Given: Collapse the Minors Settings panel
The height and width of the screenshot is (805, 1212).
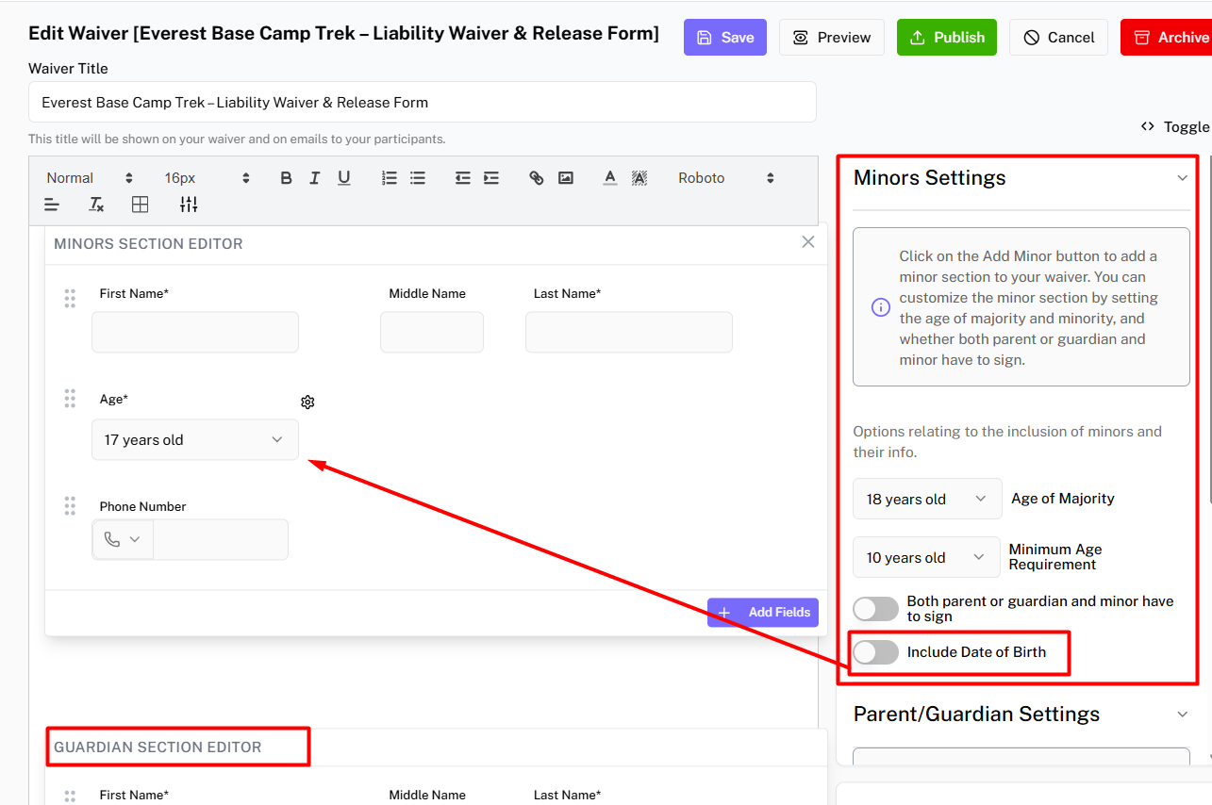Looking at the screenshot, I should pyautogui.click(x=1182, y=178).
